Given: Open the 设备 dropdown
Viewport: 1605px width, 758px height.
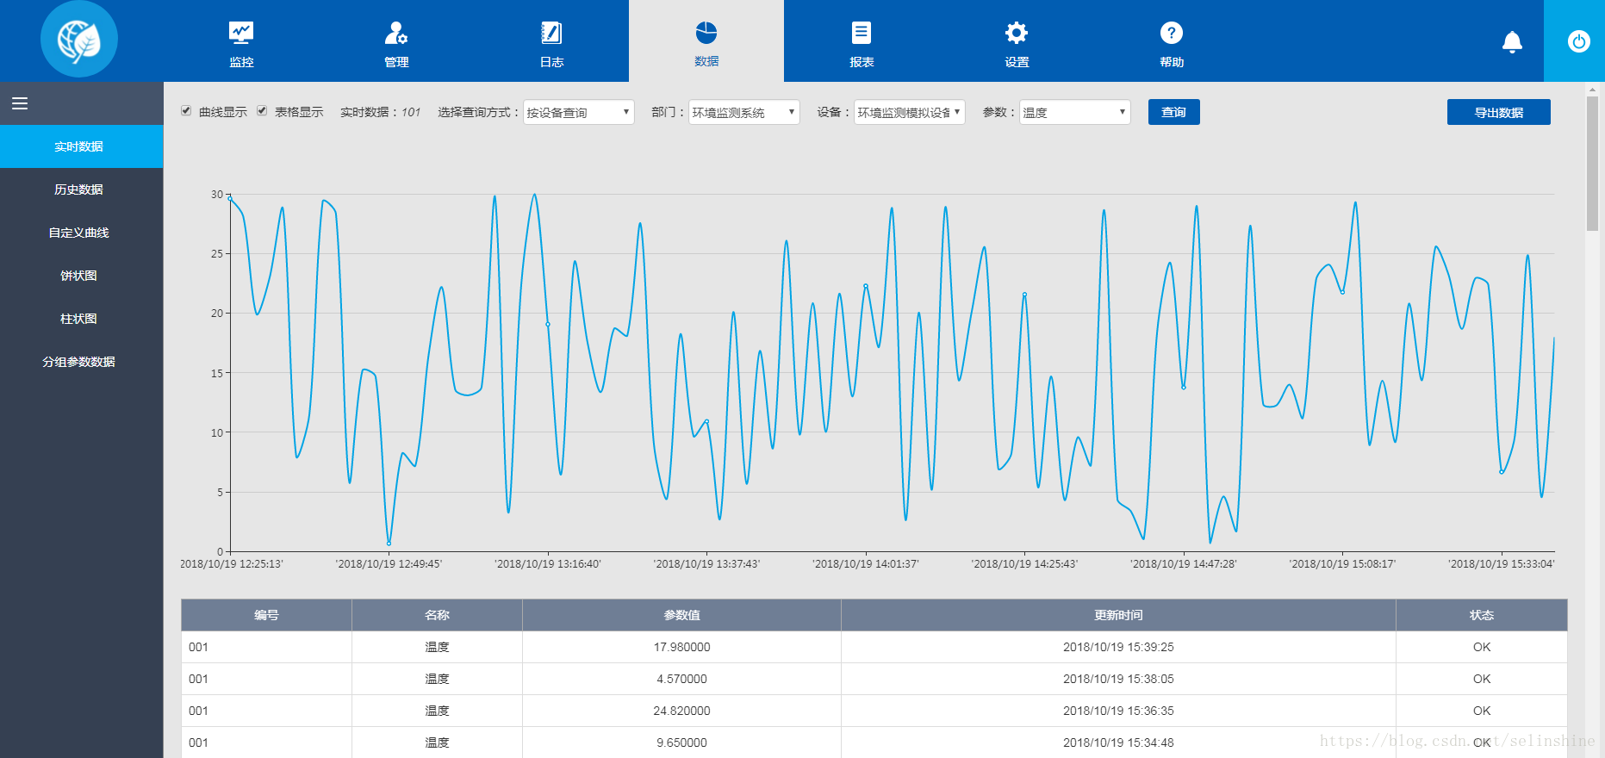Looking at the screenshot, I should tap(910, 112).
